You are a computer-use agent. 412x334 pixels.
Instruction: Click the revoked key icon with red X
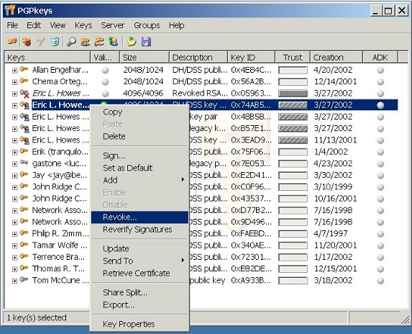24,94
